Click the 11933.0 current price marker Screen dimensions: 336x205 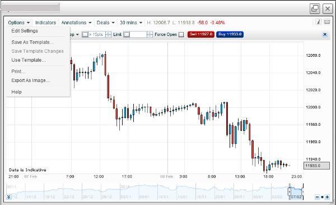[x=316, y=166]
